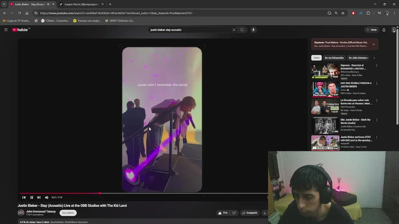Open the El Bananero reaction video thumbnail
Image resolution: width=399 pixels, height=224 pixels.
(x=325, y=72)
